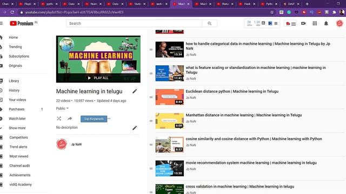Open Watch later in the sidebar
346x194 pixels.
pos(17,119)
